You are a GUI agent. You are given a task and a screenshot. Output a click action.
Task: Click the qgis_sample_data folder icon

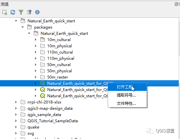23,114
